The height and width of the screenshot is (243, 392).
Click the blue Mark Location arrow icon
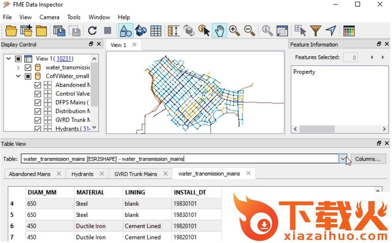(x=331, y=31)
